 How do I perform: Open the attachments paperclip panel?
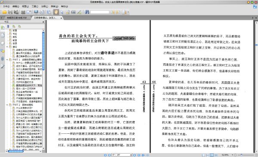(x=3, y=58)
